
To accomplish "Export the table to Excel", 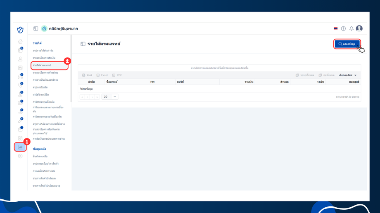I will (x=102, y=75).
